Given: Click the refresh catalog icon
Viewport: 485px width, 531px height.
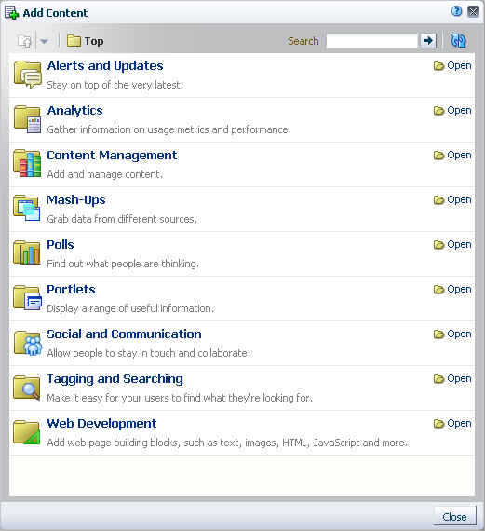Looking at the screenshot, I should (458, 41).
